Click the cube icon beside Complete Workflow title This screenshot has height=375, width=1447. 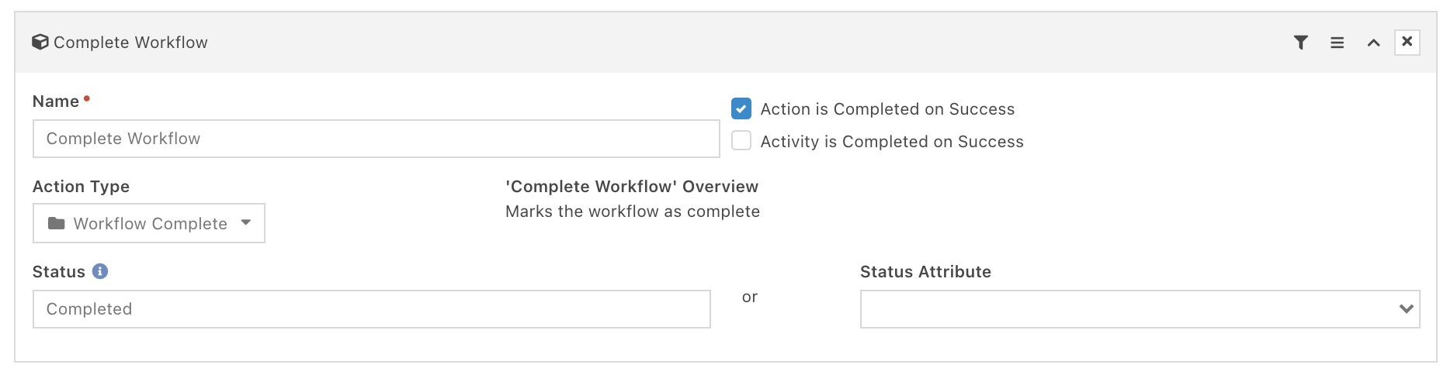pyautogui.click(x=40, y=42)
